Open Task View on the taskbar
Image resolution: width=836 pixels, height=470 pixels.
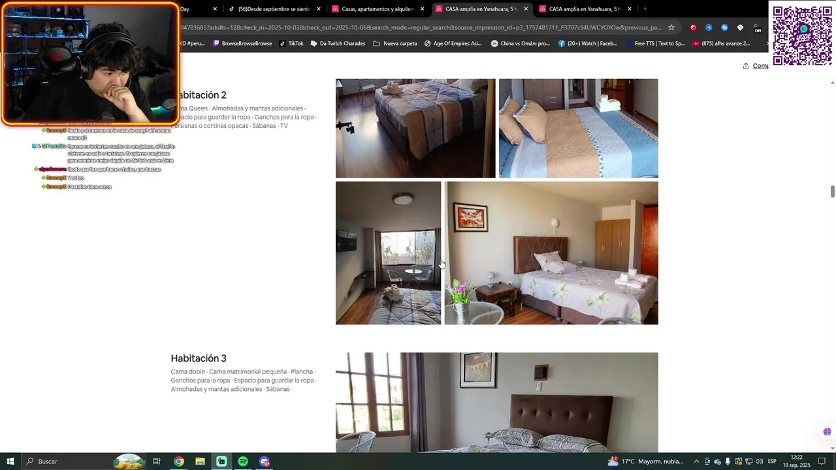point(157,462)
